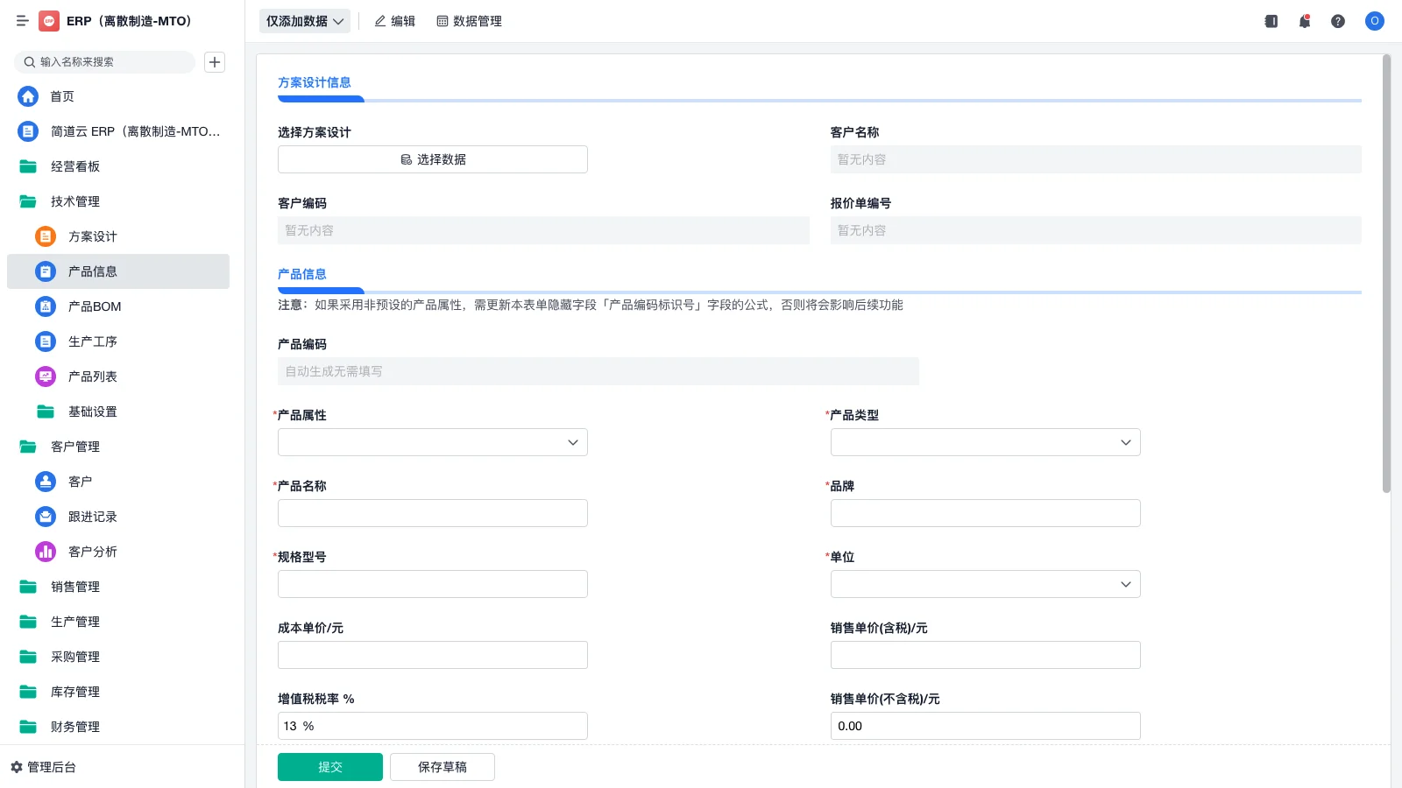Open the help question mark icon

click(x=1338, y=21)
